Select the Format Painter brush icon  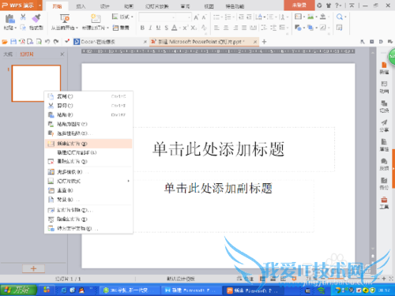pos(36,18)
